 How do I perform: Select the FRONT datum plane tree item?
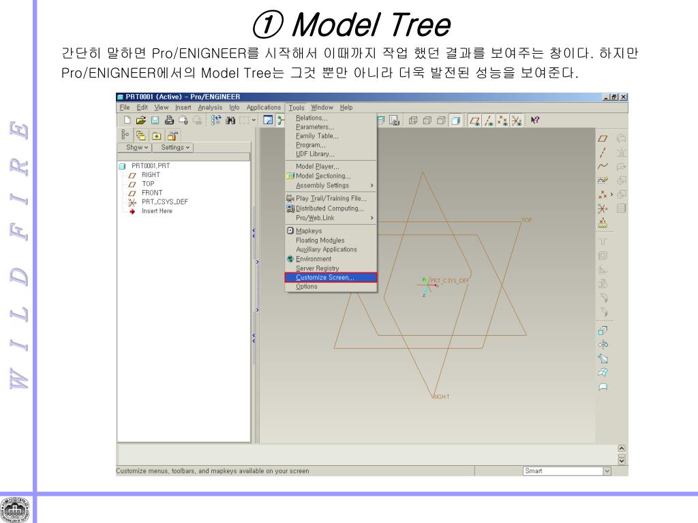[152, 193]
